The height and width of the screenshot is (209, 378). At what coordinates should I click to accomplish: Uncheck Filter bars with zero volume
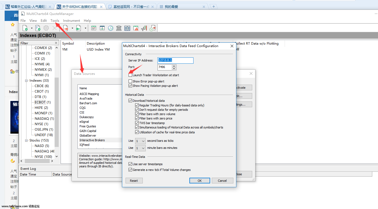[x=137, y=114]
